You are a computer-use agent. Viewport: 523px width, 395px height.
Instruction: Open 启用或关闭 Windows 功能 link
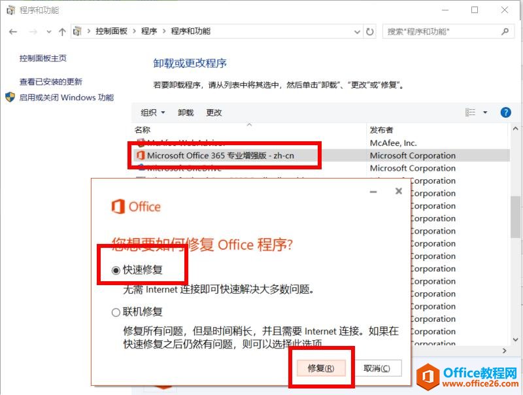pos(67,97)
